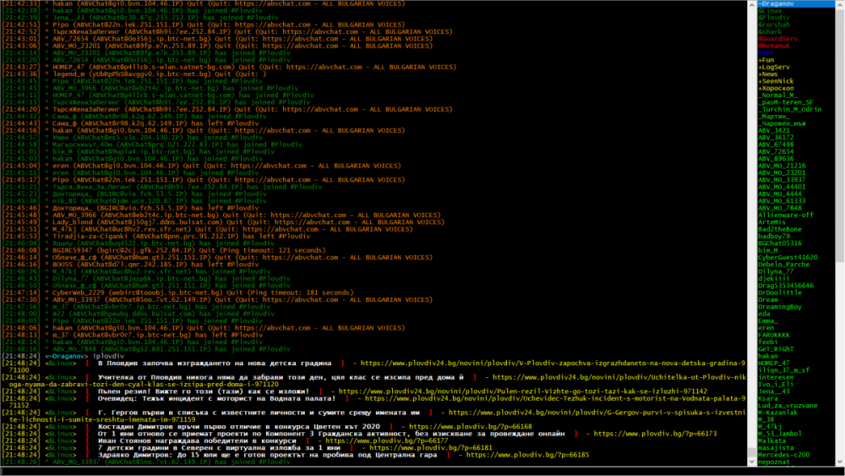This screenshot has height=476, width=845.
Task: Select CyberGuest41620 in the user list
Action: (x=788, y=256)
